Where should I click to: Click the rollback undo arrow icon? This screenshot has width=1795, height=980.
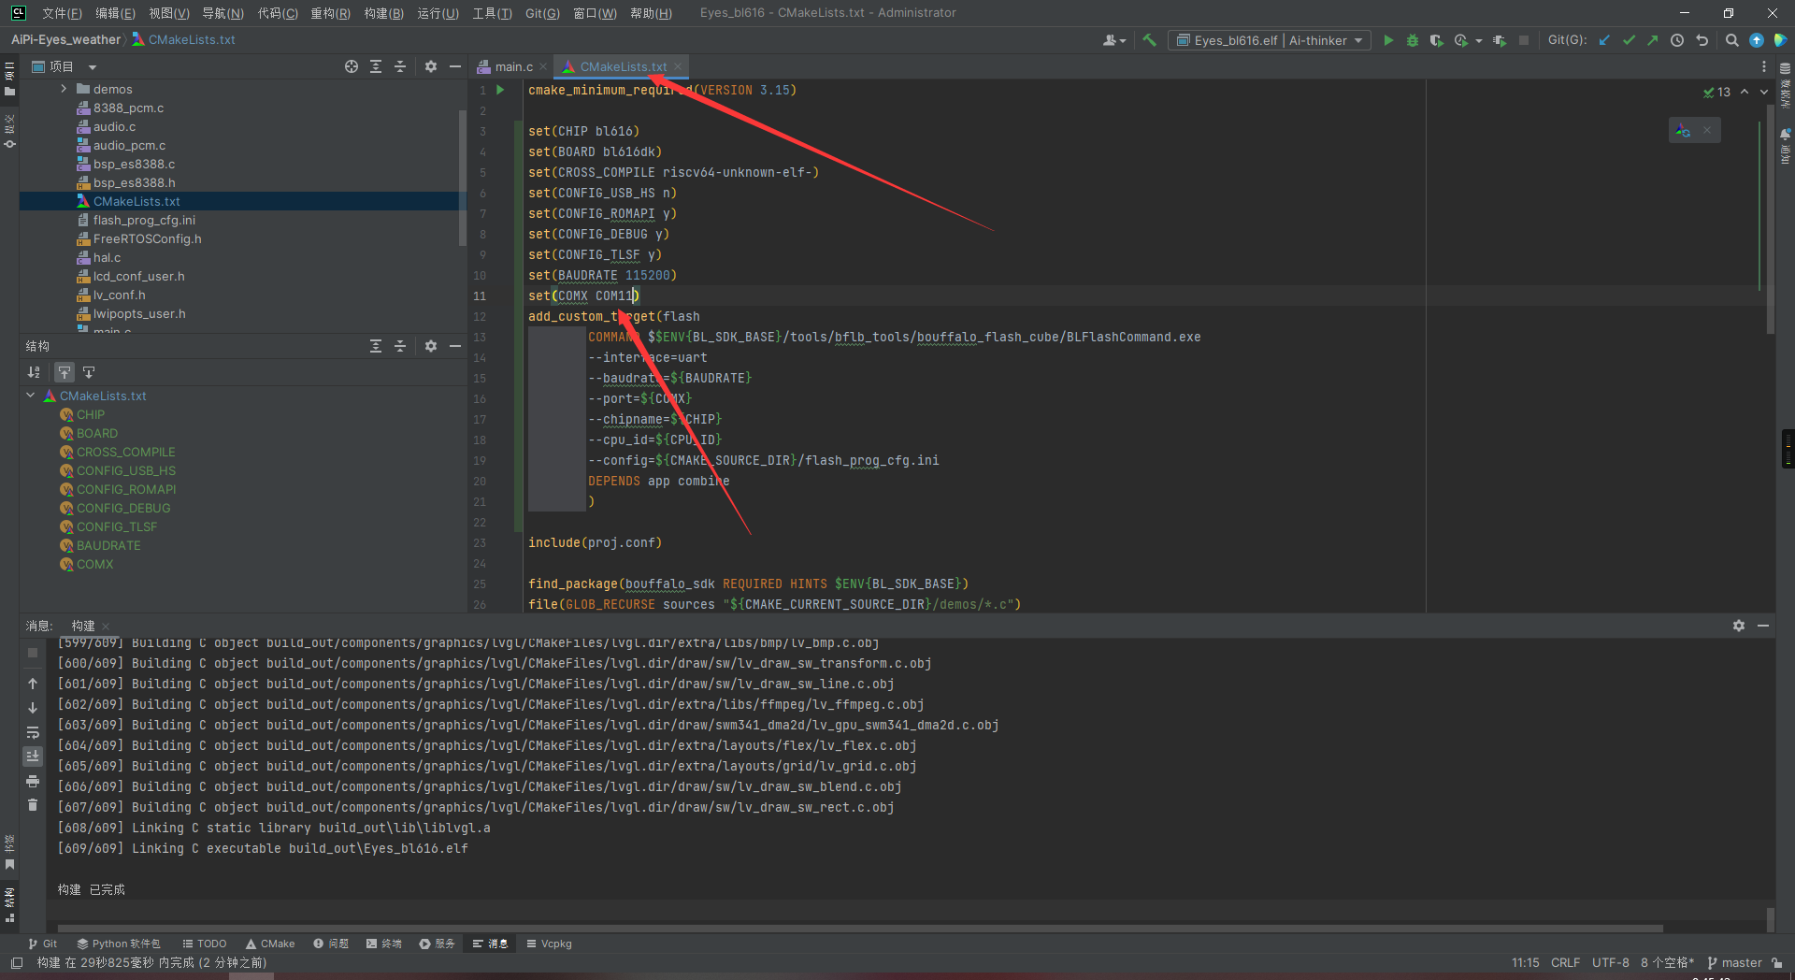[1702, 40]
